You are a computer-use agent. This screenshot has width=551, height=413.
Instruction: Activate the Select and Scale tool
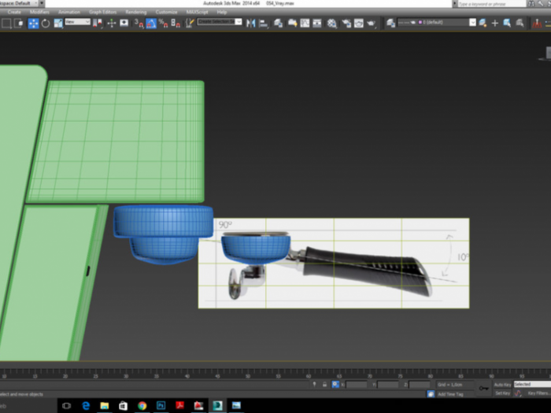pos(58,24)
